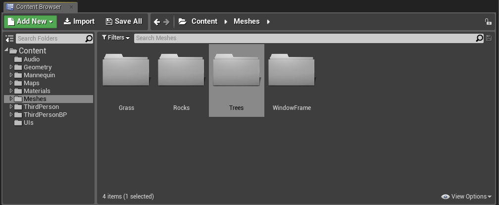Expand the Mannequin folder
Image resolution: width=499 pixels, height=205 pixels.
11,75
